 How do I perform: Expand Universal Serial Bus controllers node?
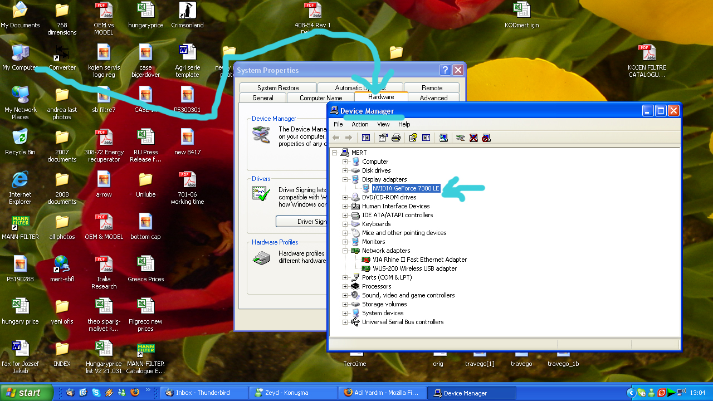[345, 322]
